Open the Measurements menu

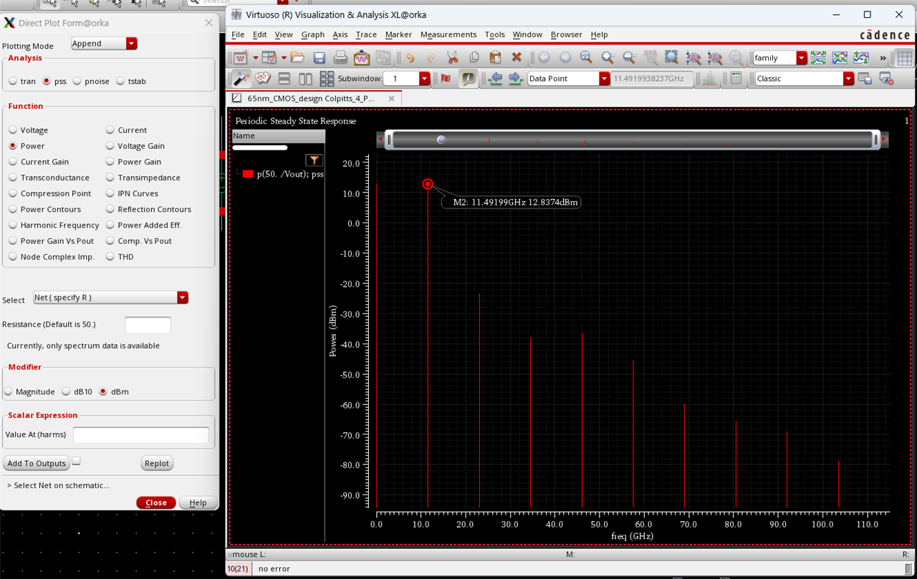tap(448, 34)
